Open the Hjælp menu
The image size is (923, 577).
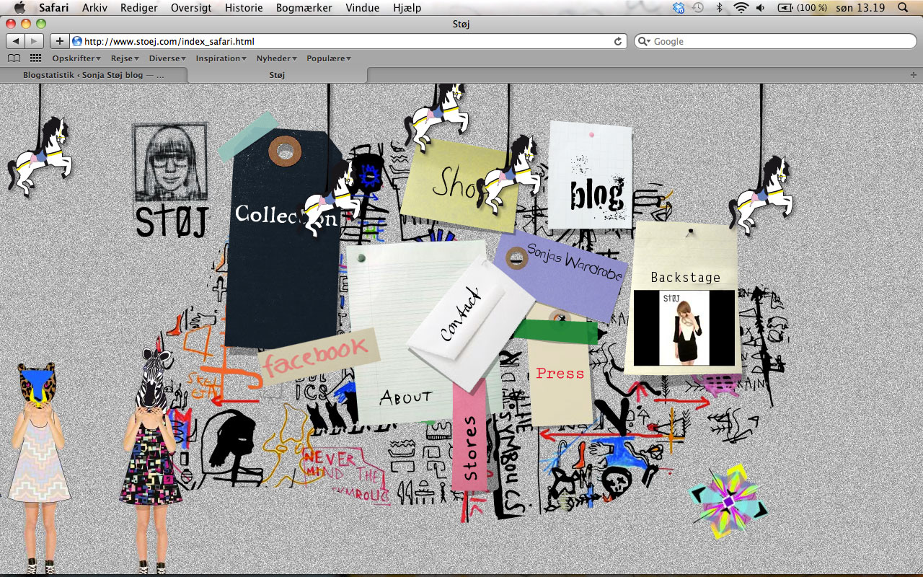click(x=407, y=8)
